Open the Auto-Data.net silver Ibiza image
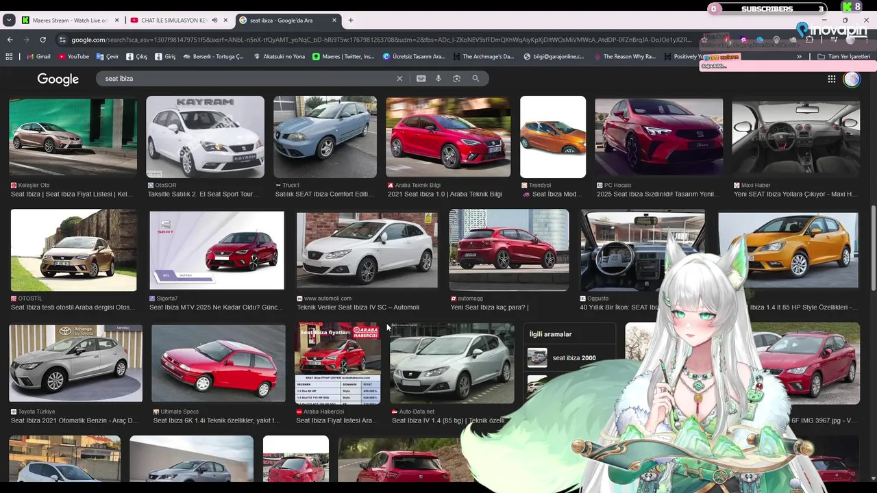The width and height of the screenshot is (877, 493). [x=452, y=363]
